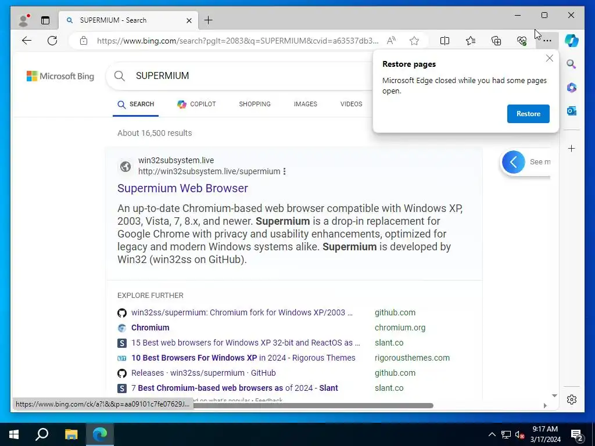Click chromium.org domain text
Screen dimensions: 595x446
coord(400,328)
